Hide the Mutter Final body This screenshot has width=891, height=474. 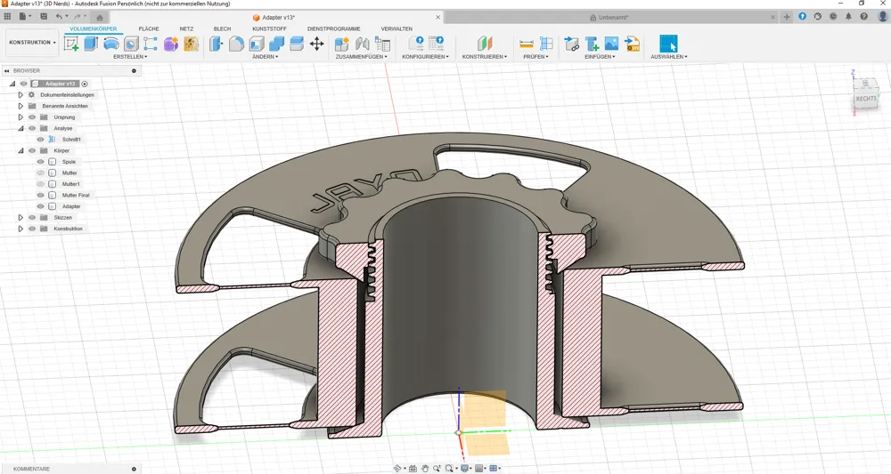pos(40,195)
